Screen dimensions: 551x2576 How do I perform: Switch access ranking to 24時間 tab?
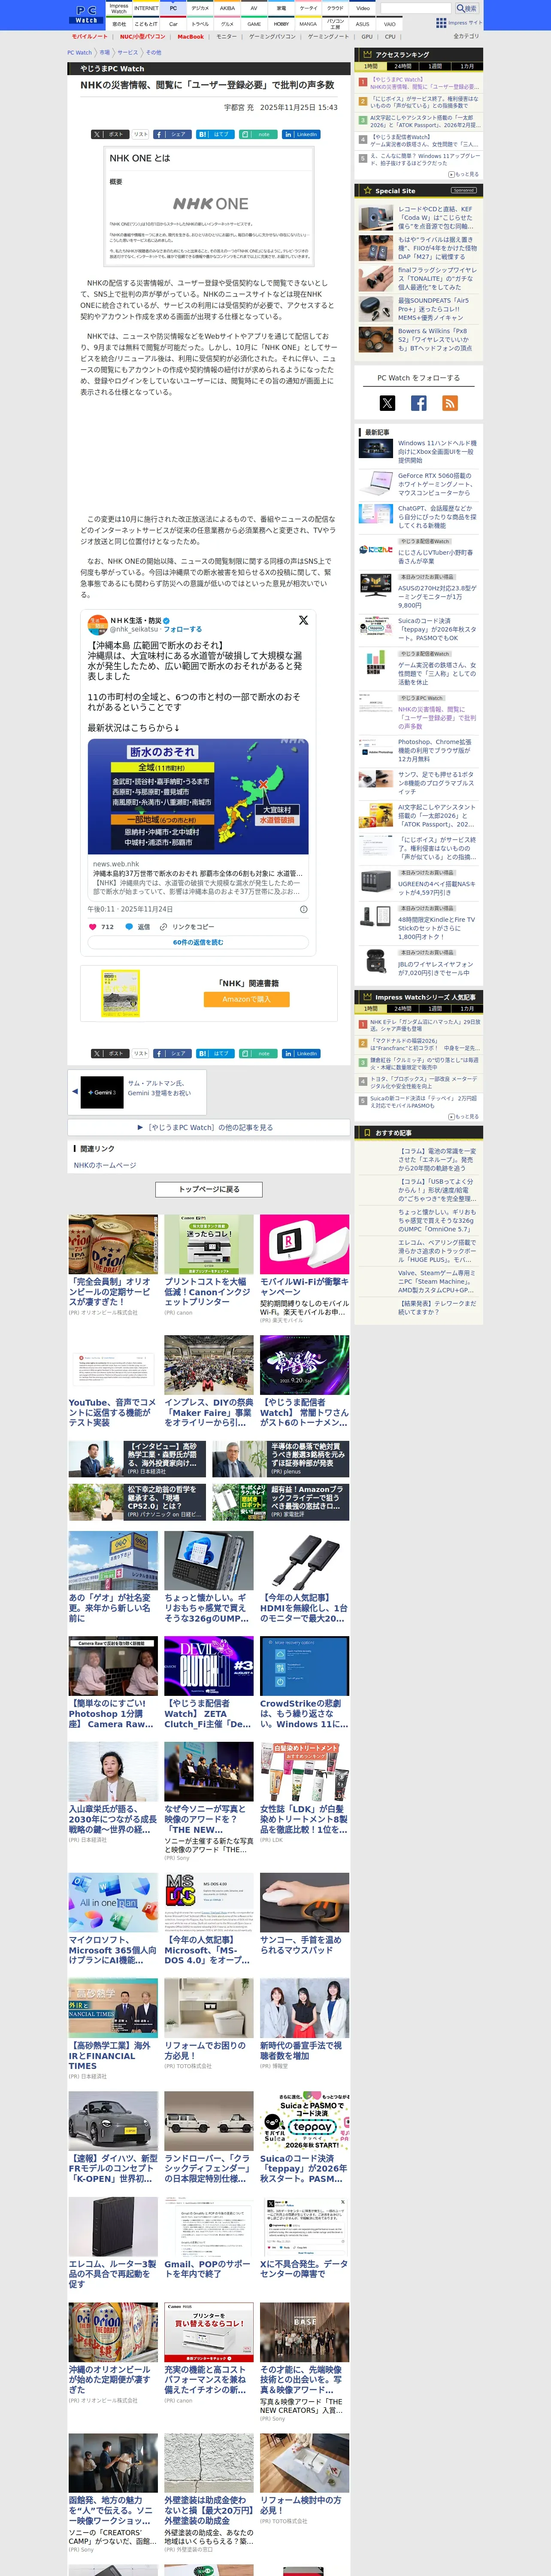coord(402,66)
